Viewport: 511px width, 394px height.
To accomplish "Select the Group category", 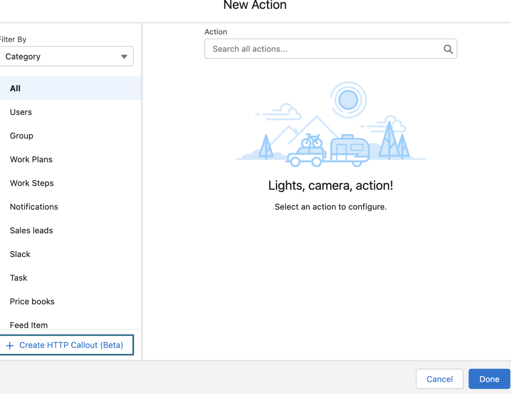I will point(70,136).
